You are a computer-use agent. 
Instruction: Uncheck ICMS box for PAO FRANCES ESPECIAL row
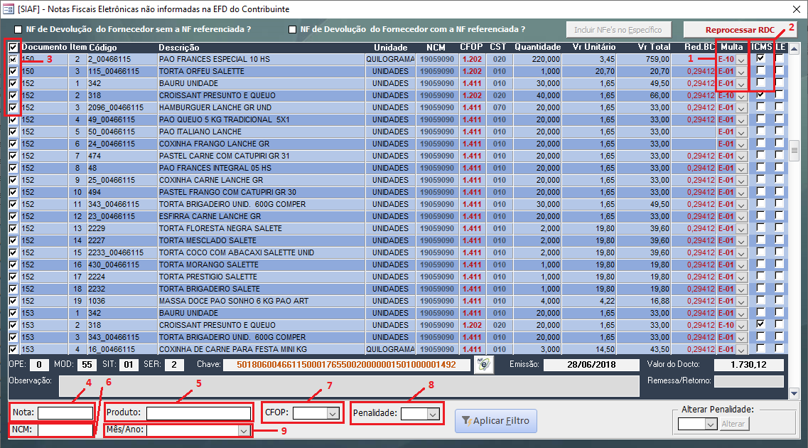coord(761,59)
